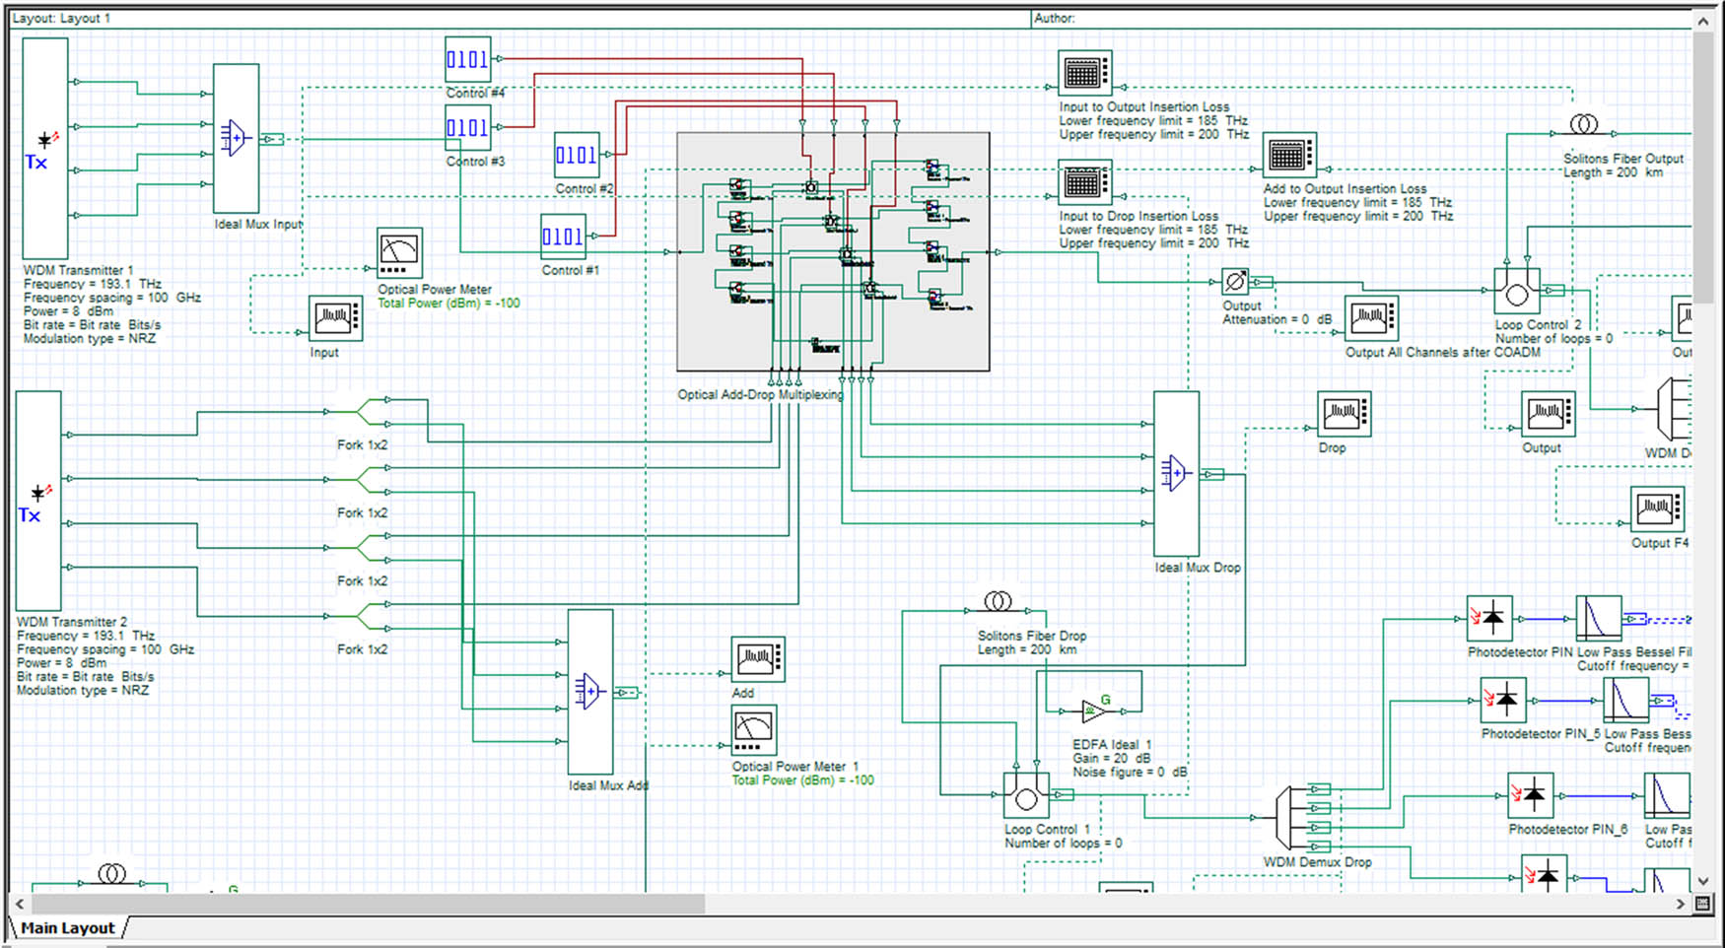Click the Control #1 binary block
1725x948 pixels.
pyautogui.click(x=563, y=237)
